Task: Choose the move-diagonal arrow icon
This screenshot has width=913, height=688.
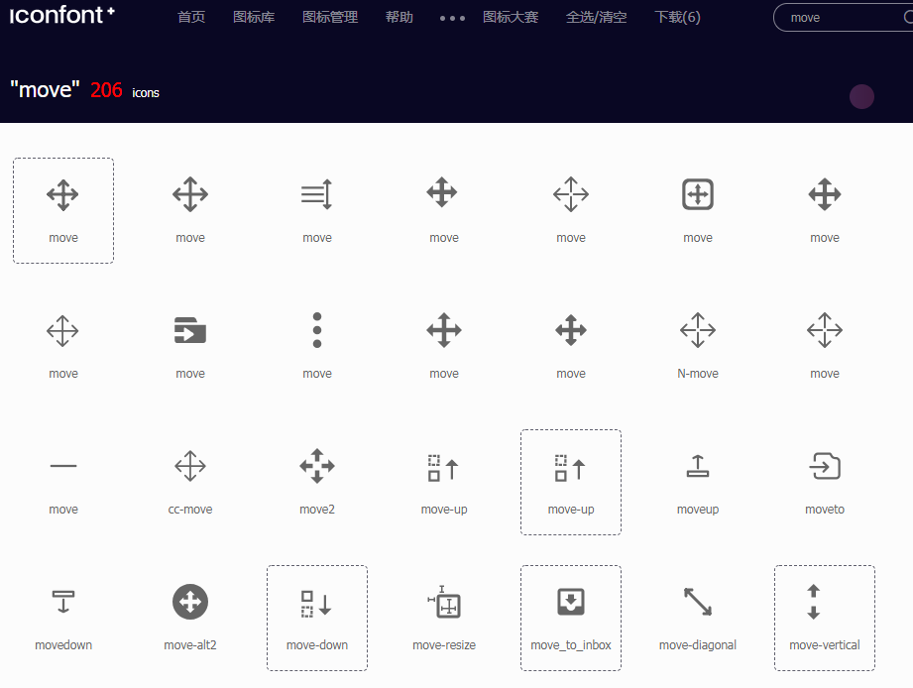Action: coord(698,602)
